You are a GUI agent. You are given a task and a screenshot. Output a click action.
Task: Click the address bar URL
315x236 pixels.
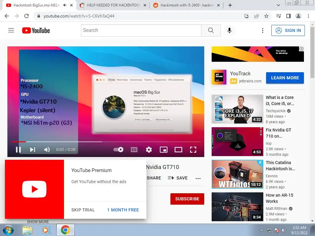[79, 16]
